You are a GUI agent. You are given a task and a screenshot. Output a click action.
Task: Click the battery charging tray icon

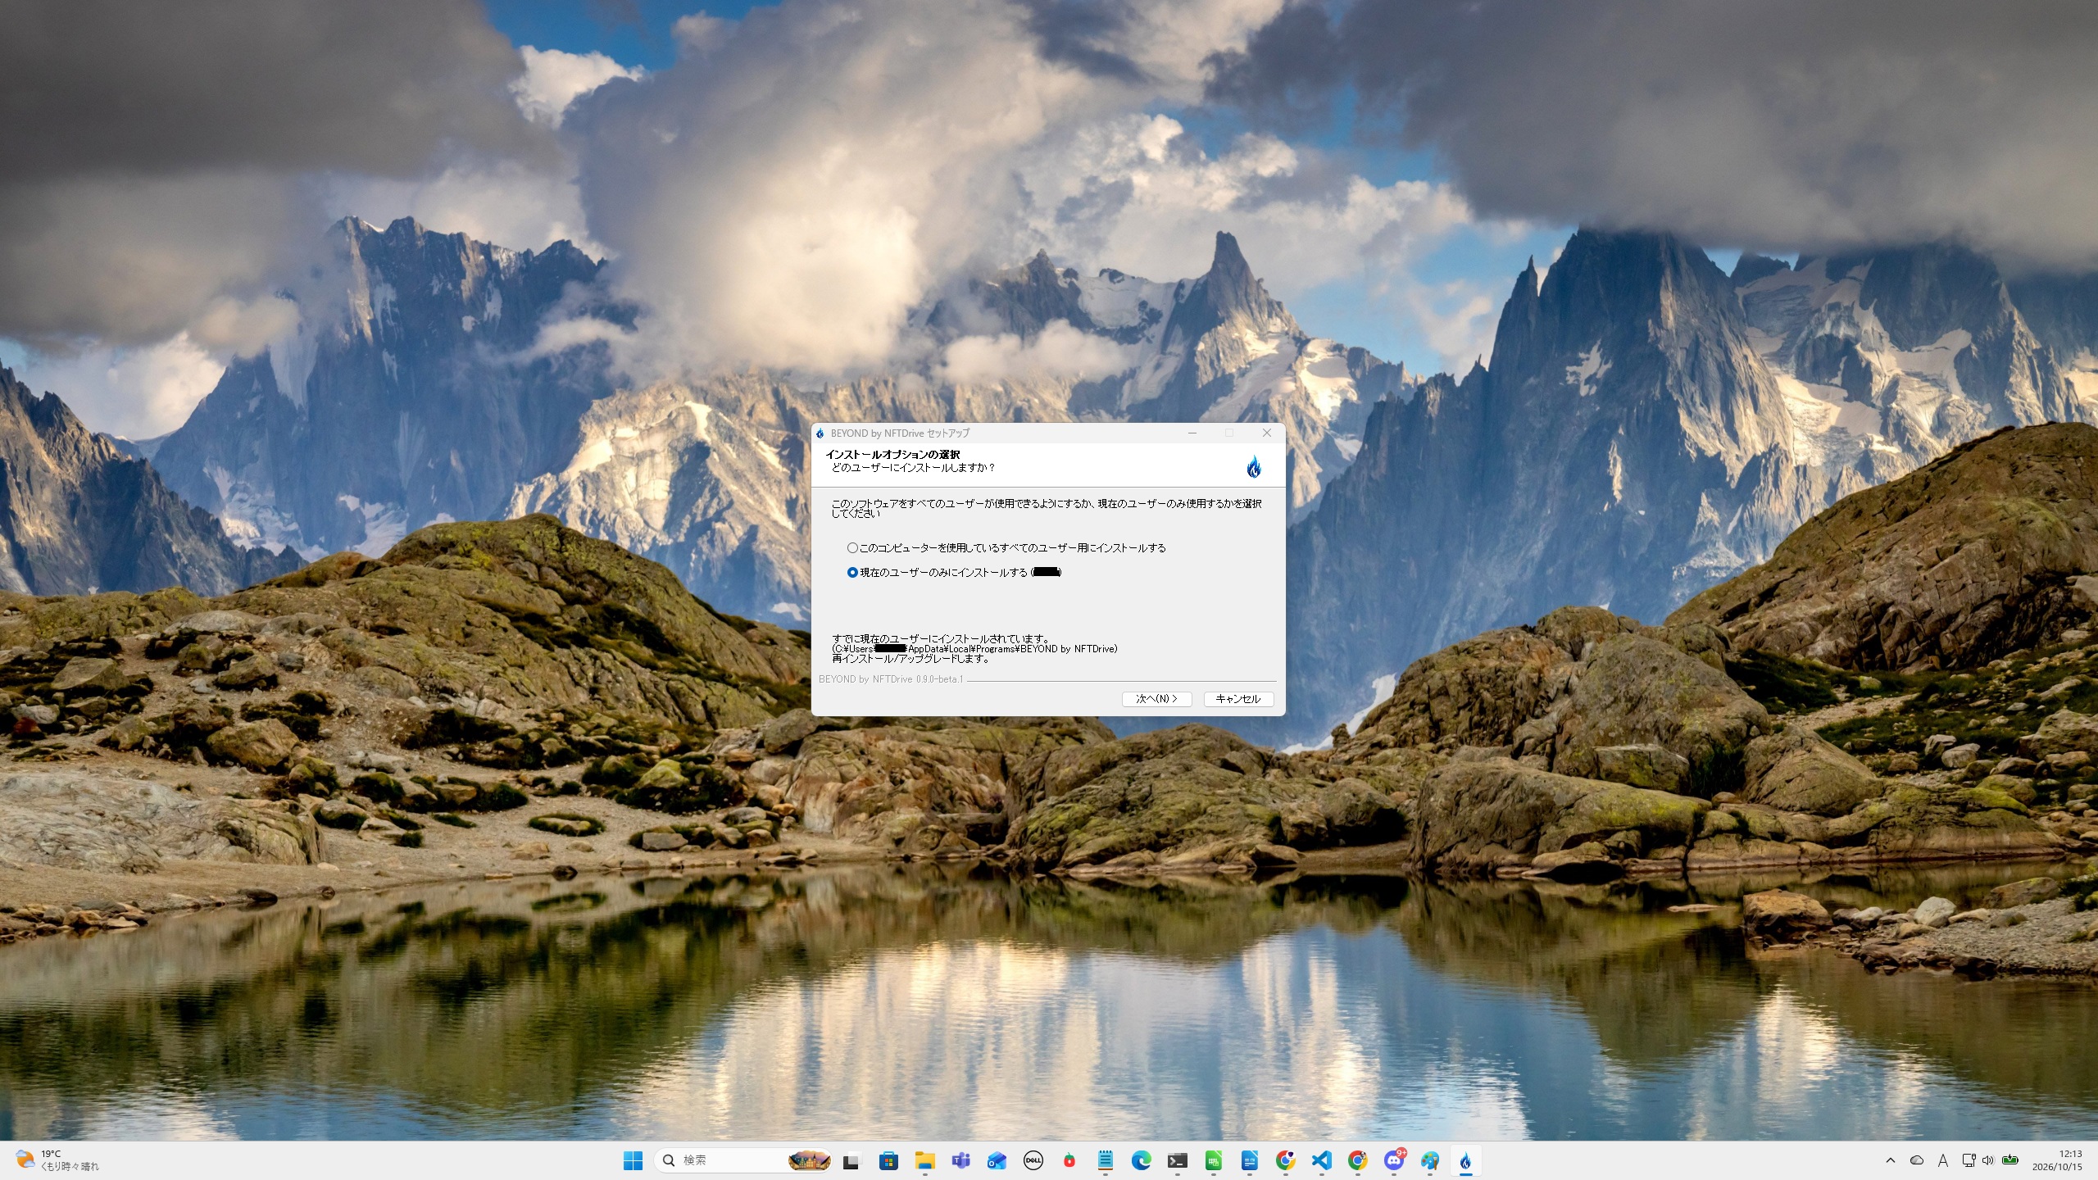[2009, 1160]
